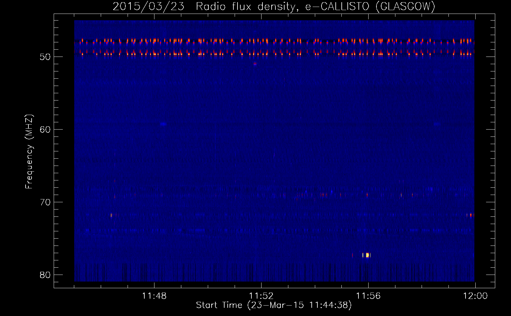The height and width of the screenshot is (316, 511).
Task: Click the '70' frequency tick label
Action: [45, 203]
